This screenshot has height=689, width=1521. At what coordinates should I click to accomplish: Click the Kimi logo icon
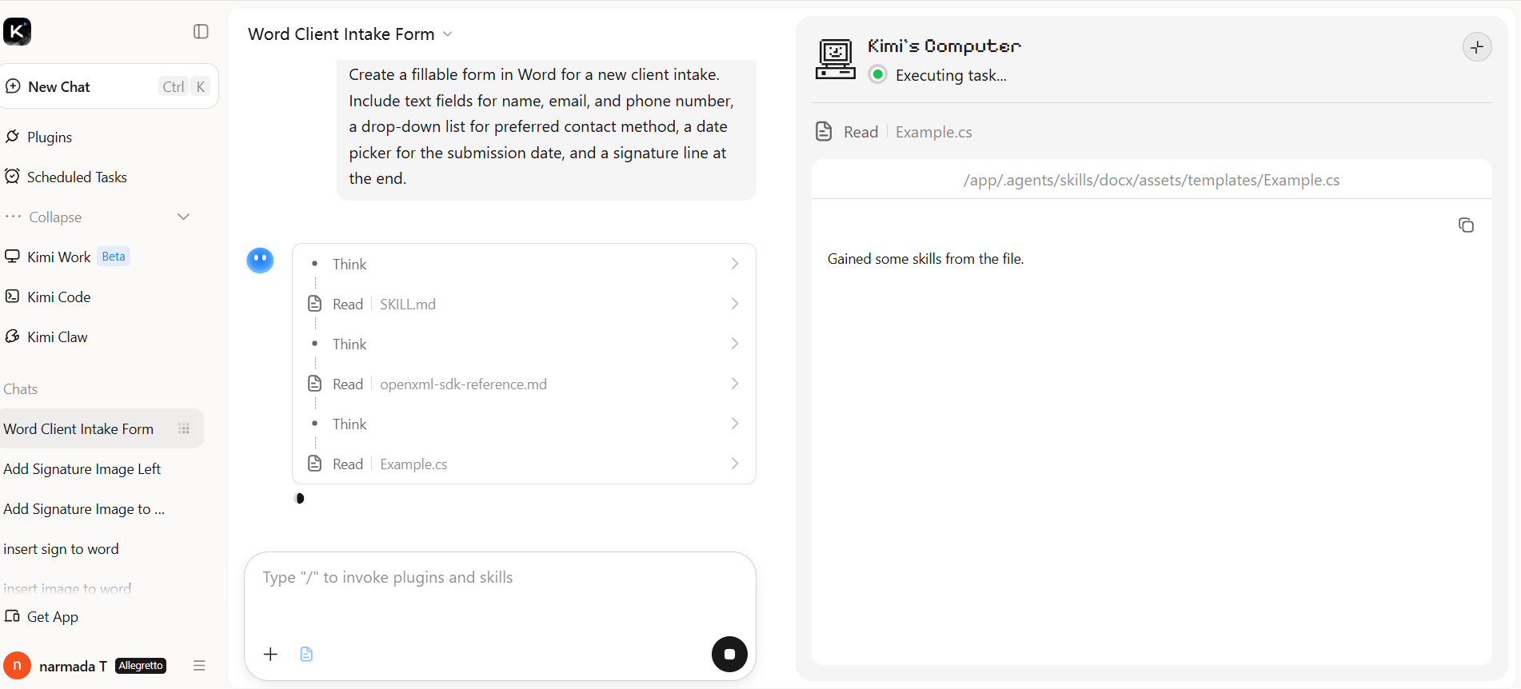(17, 32)
